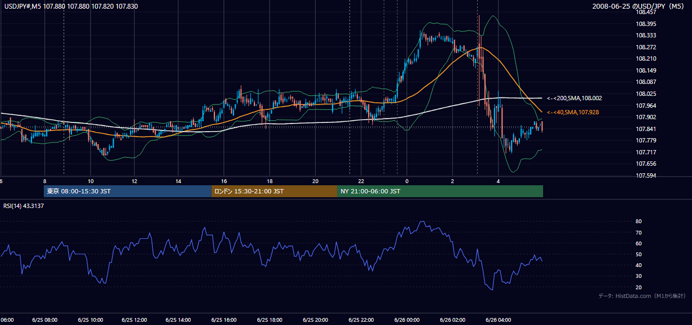Click the HistData.com data source credit

click(642, 296)
